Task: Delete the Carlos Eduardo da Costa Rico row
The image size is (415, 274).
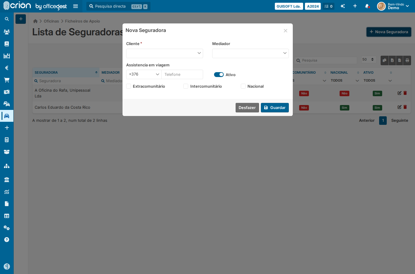Action: tap(405, 107)
